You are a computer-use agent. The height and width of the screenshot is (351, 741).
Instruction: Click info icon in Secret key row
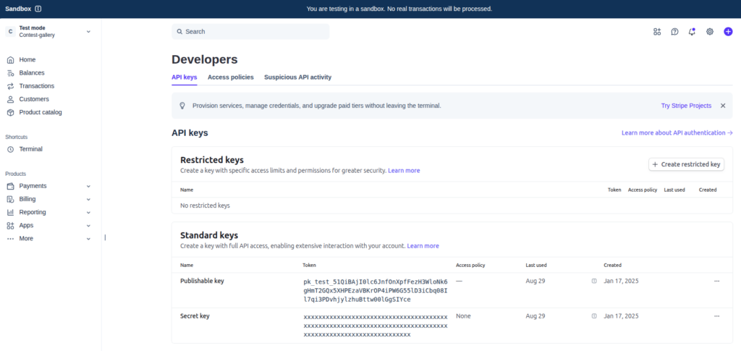click(594, 316)
